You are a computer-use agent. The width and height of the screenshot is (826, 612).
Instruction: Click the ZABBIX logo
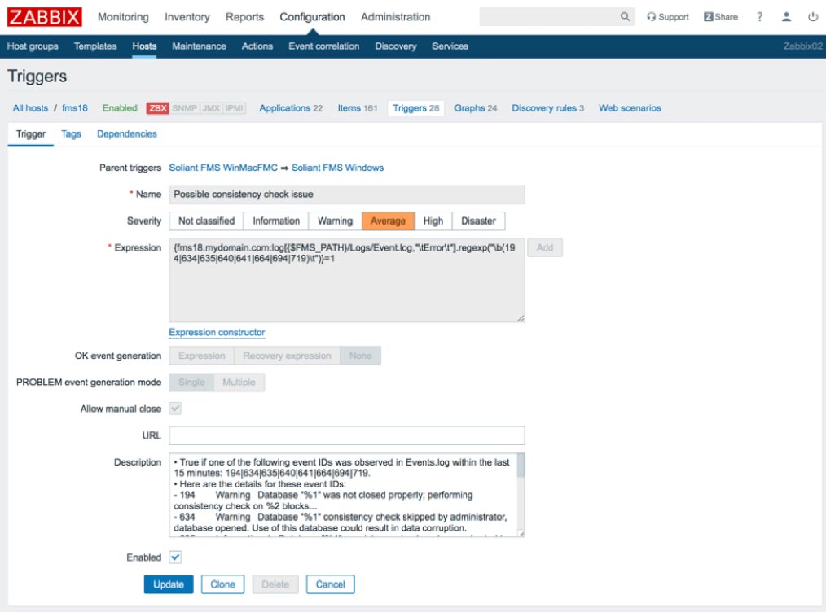[44, 17]
